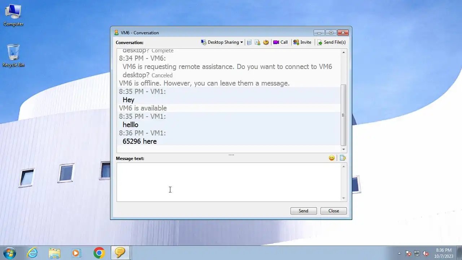Open the Computer desktop icon
This screenshot has height=260, width=462.
coord(13,15)
